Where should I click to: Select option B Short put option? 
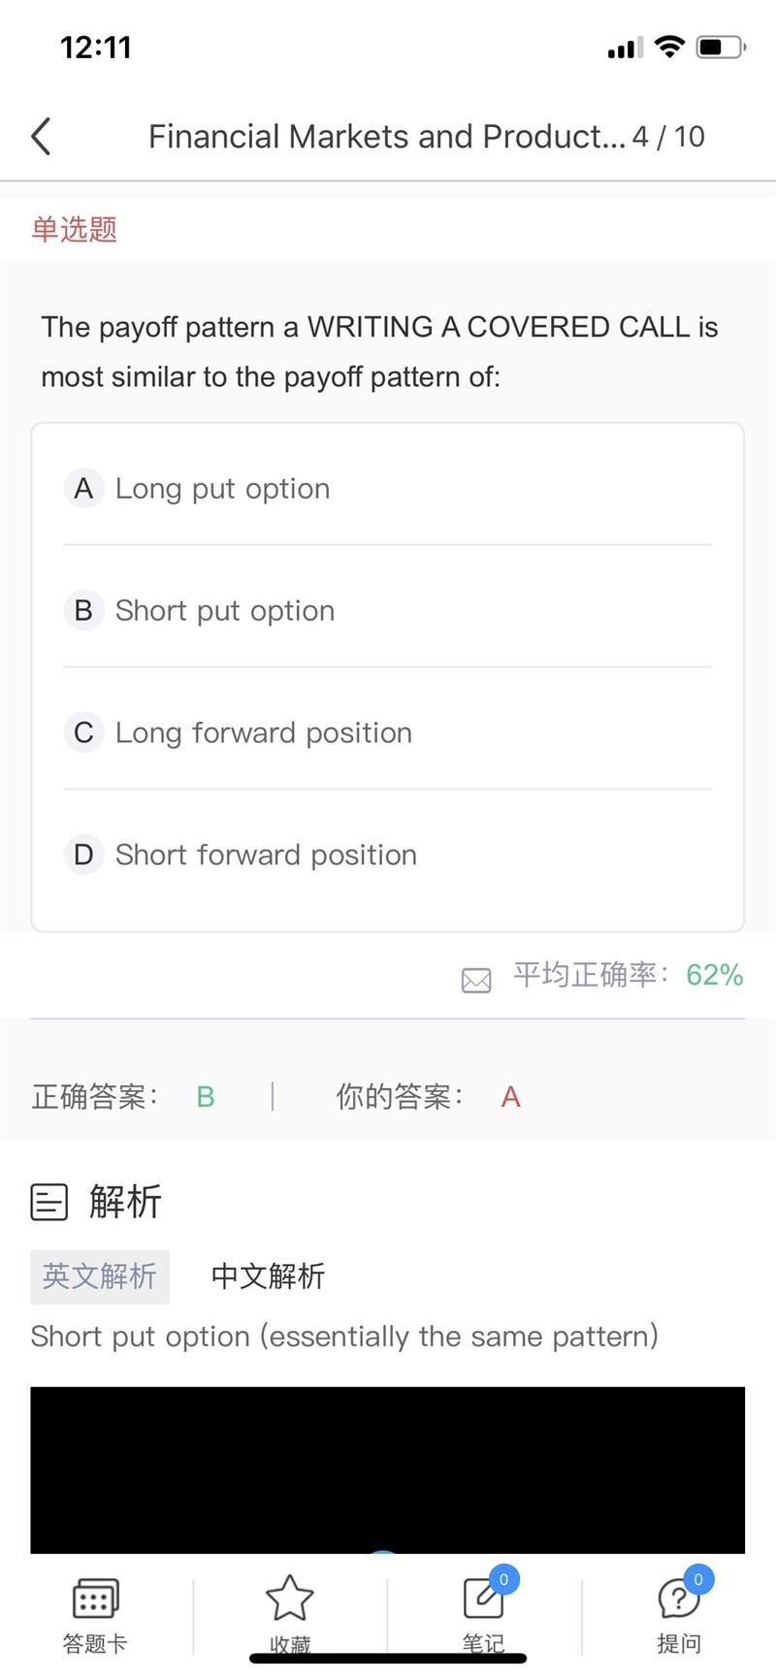click(x=225, y=610)
